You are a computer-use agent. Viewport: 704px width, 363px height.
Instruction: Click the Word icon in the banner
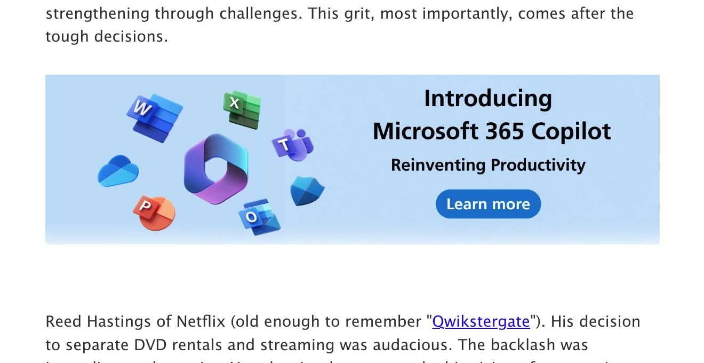pyautogui.click(x=154, y=118)
